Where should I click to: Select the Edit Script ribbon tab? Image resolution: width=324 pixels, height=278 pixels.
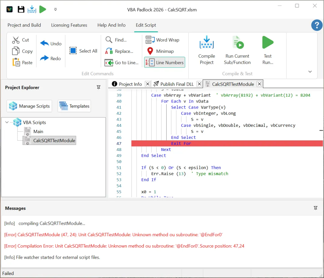(146, 25)
